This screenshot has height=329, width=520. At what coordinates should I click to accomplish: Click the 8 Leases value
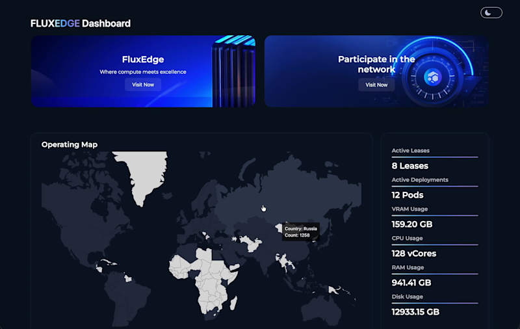click(410, 166)
